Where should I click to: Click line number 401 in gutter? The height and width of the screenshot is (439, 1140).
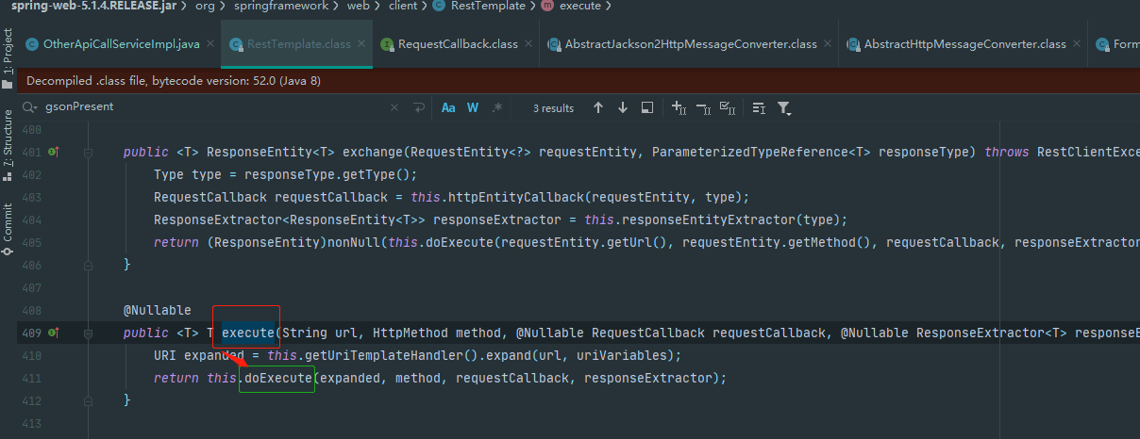point(32,152)
